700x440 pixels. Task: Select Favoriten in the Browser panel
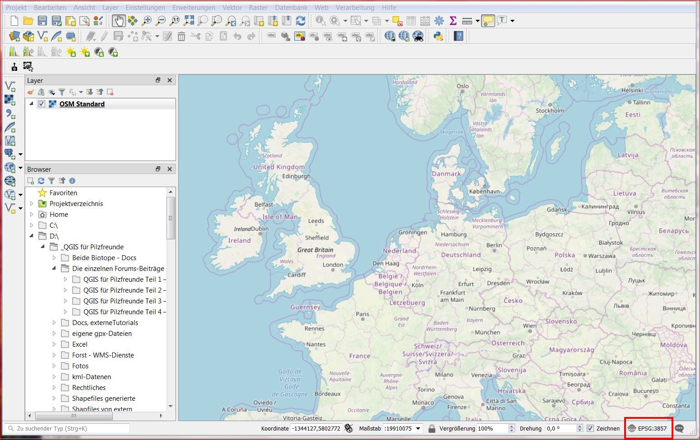[63, 193]
